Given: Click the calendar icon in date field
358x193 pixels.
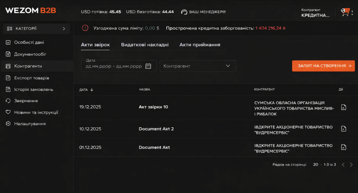Looking at the screenshot, I should click(x=148, y=66).
